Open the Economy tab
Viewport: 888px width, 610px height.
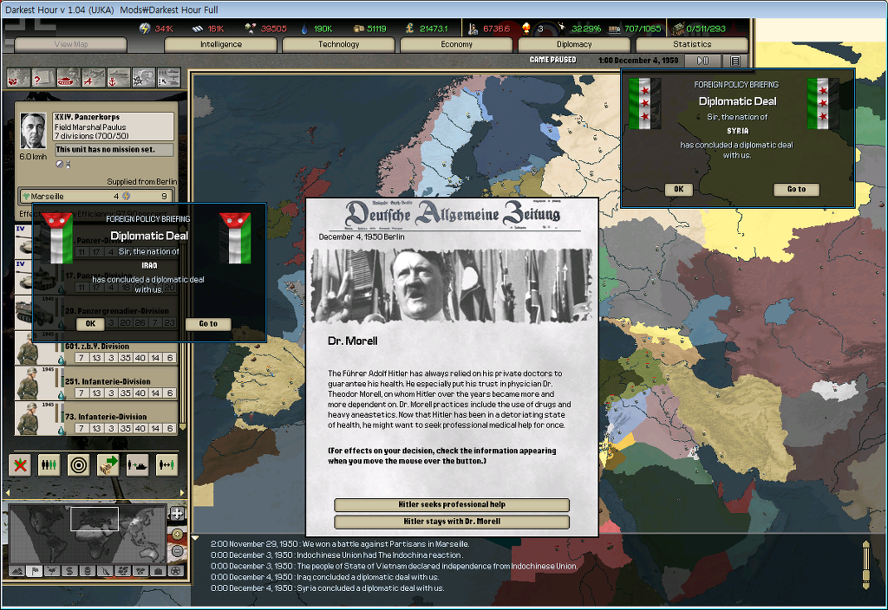click(456, 44)
